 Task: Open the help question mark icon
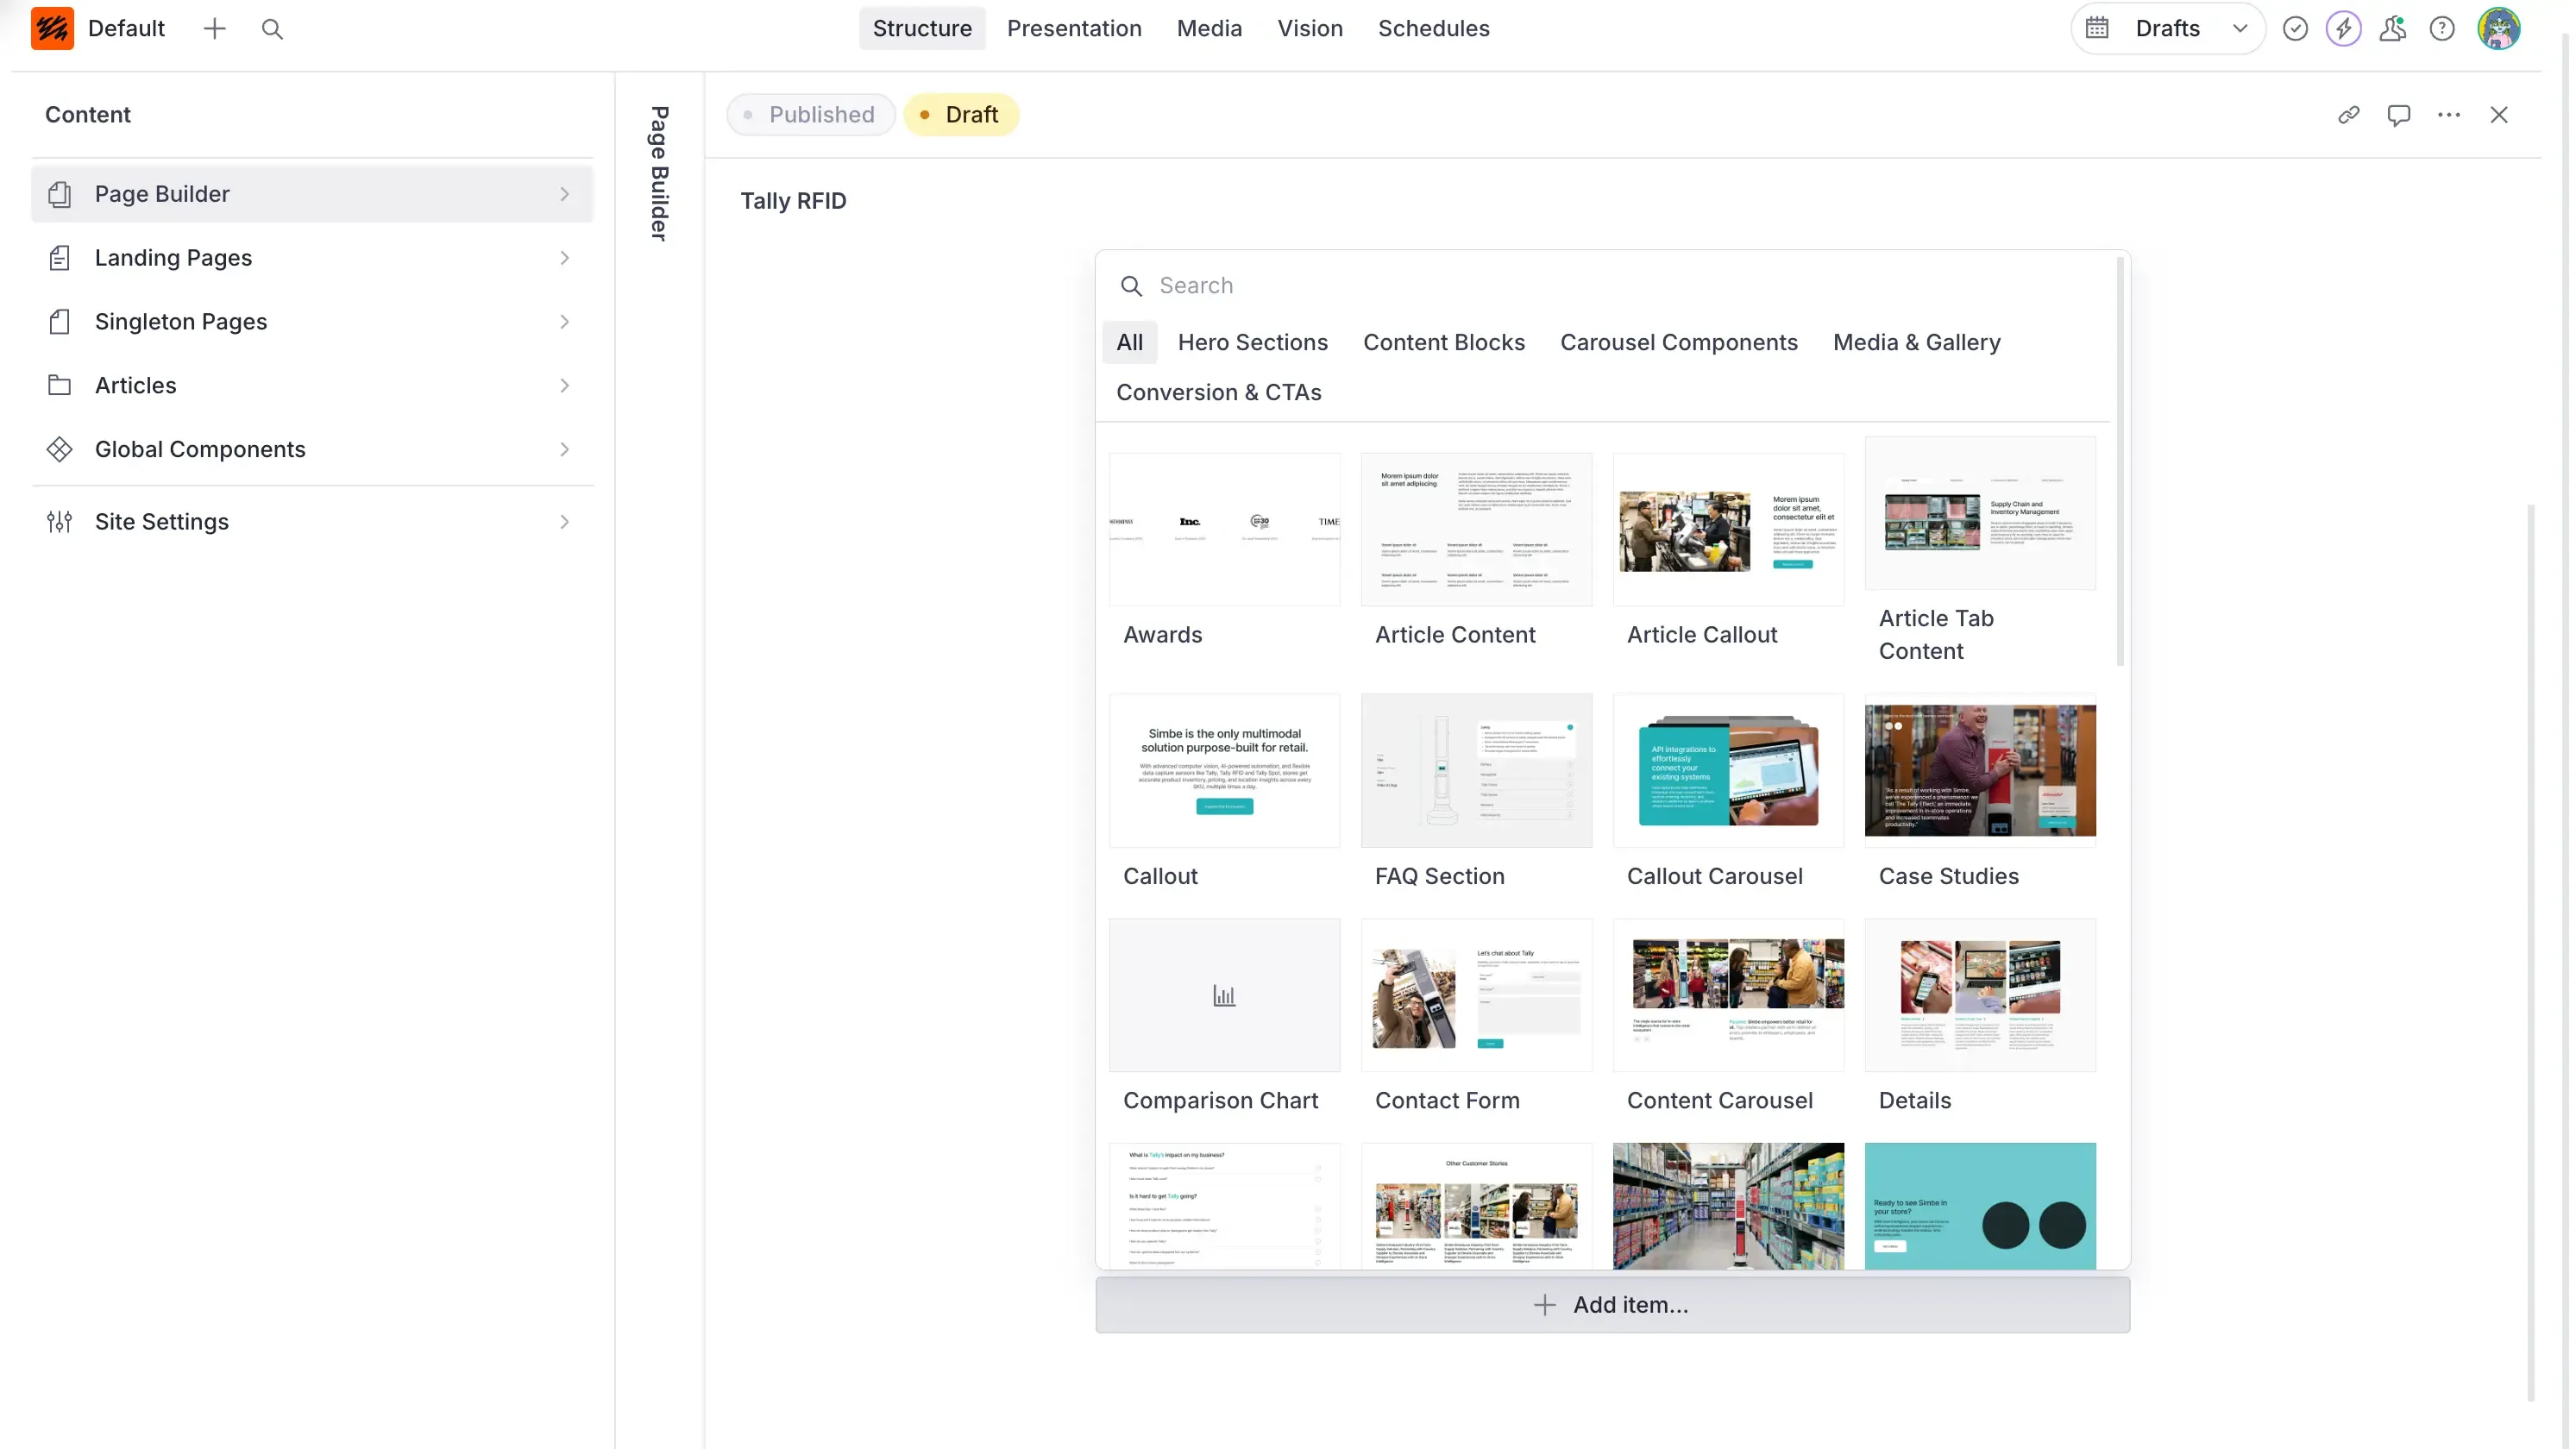click(2441, 28)
